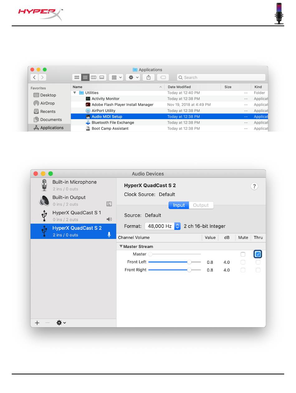The height and width of the screenshot is (393, 296).
Task: Toggle the Master Mute checkbox
Action: (x=243, y=254)
